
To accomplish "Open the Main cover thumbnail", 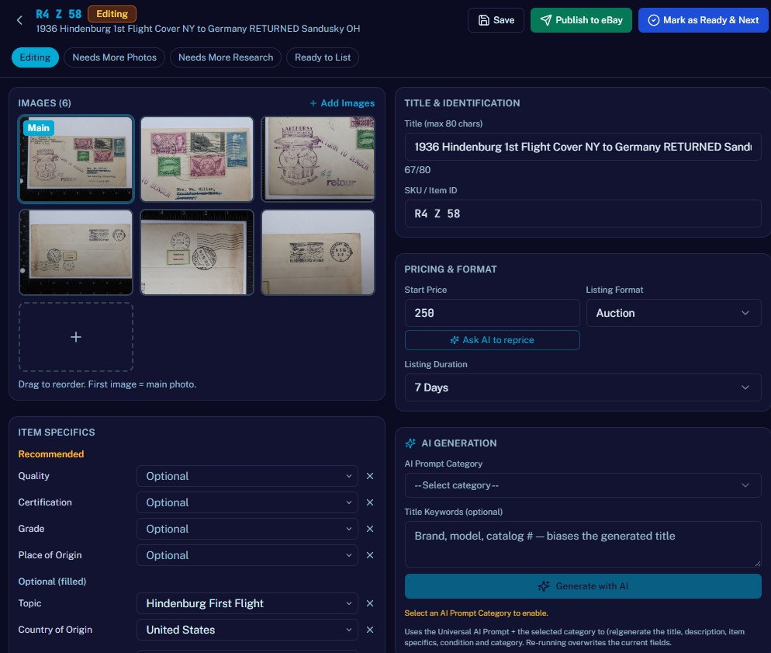I will pos(76,159).
